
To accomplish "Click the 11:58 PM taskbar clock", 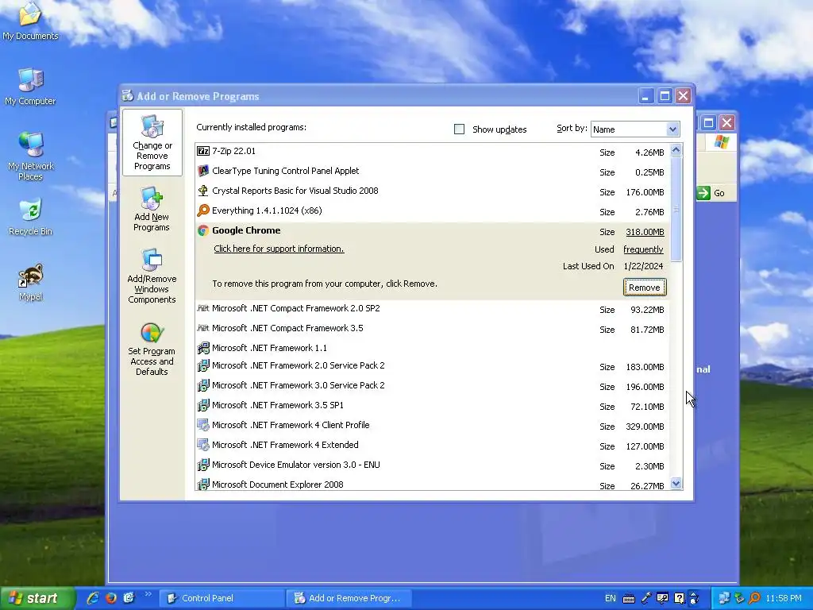I will pos(784,598).
